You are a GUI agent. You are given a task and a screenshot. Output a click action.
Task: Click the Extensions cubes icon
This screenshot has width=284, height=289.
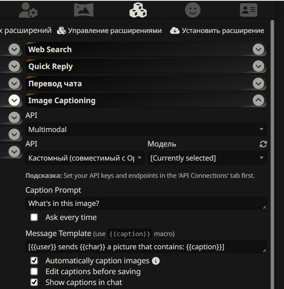coord(138,10)
